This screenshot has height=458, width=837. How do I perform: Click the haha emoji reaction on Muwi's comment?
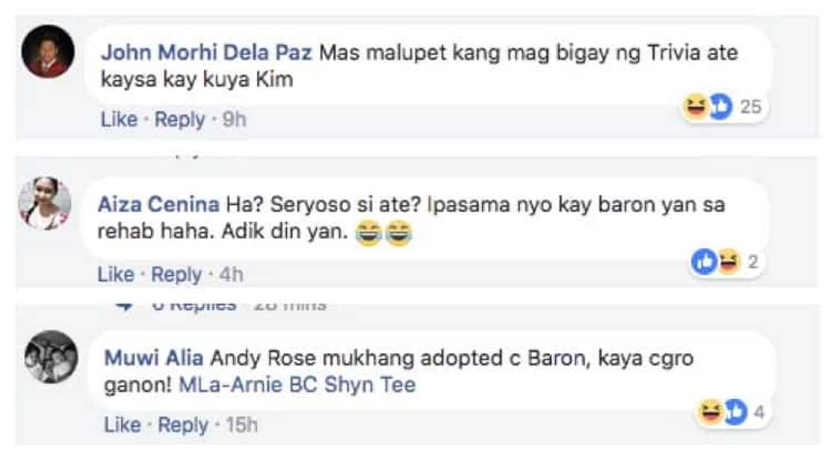tap(711, 412)
